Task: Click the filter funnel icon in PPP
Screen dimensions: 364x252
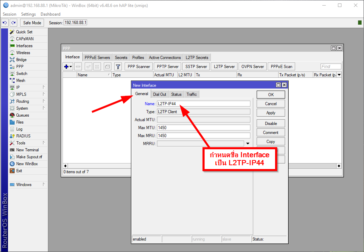Action: 118,67
